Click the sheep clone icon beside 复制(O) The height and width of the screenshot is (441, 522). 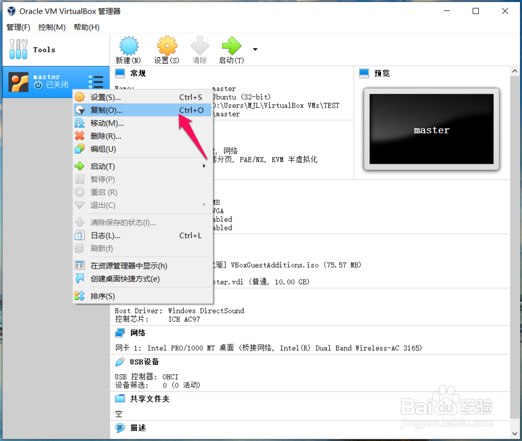(x=80, y=110)
